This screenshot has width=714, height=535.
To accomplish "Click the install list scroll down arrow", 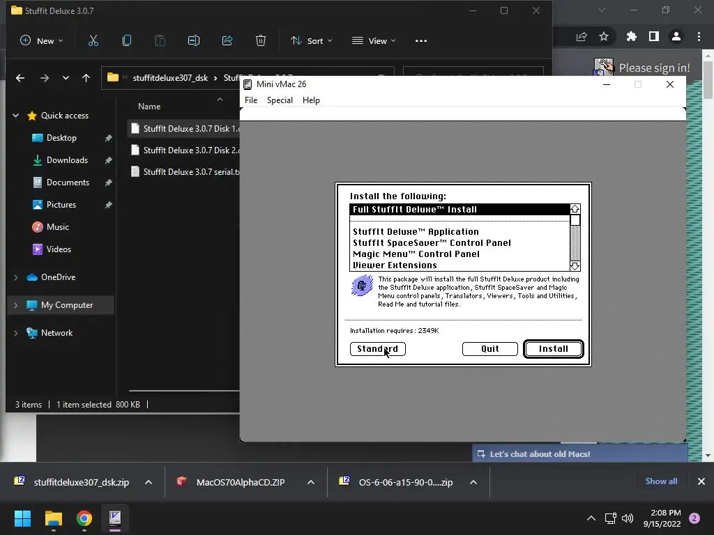I will (x=575, y=265).
